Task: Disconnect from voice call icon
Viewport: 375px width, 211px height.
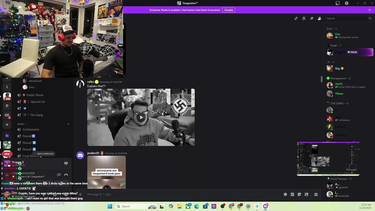Action: [66, 175]
